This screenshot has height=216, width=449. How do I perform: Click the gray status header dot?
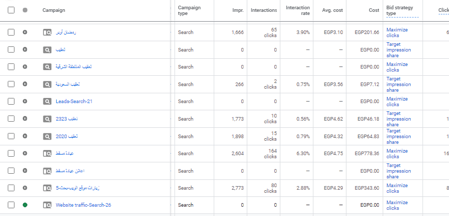pos(25,10)
